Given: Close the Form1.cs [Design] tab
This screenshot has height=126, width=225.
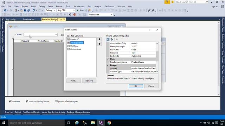Looking at the screenshot, I should [64, 19].
